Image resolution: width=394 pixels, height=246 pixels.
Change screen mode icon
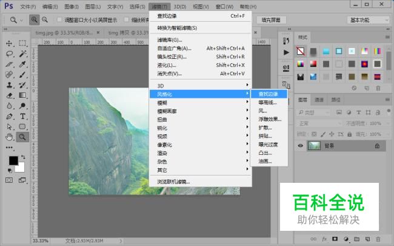tap(22, 180)
